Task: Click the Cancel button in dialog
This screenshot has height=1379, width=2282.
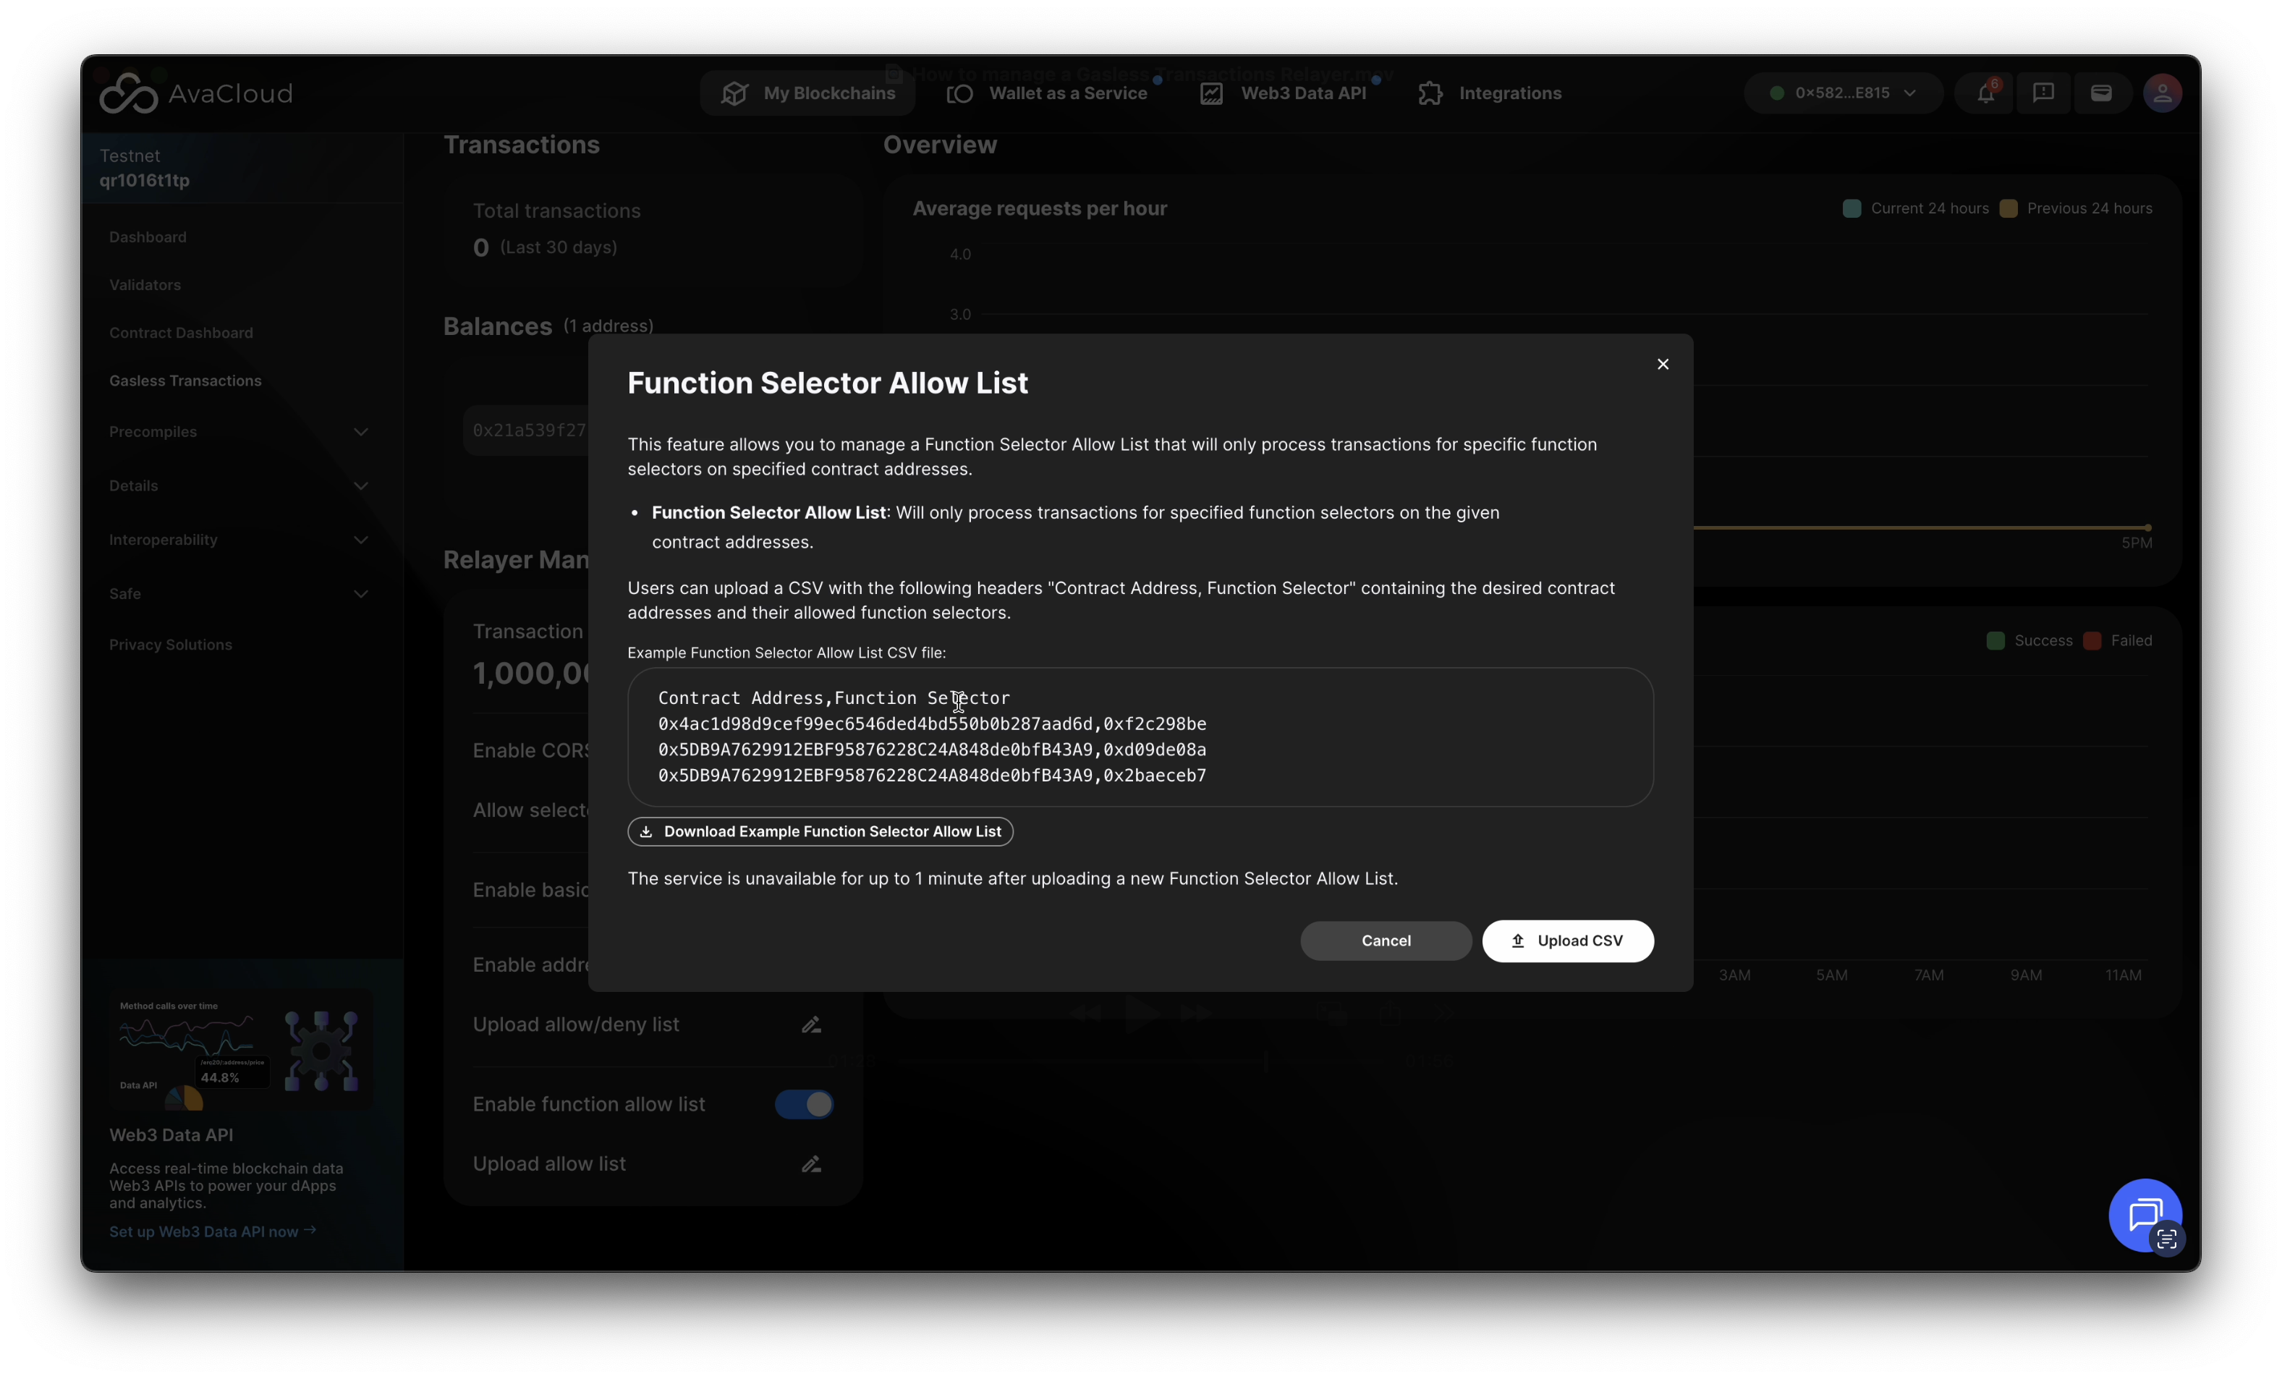Action: (1386, 941)
